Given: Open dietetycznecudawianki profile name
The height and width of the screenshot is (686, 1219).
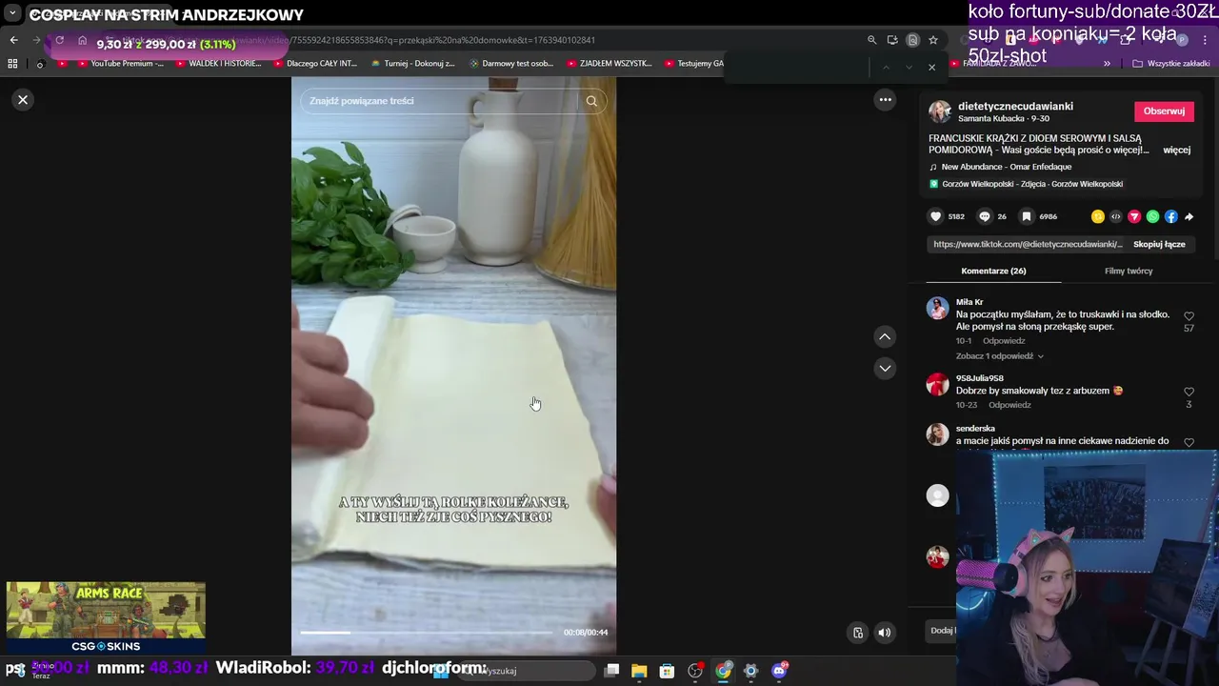Looking at the screenshot, I should [x=1015, y=106].
